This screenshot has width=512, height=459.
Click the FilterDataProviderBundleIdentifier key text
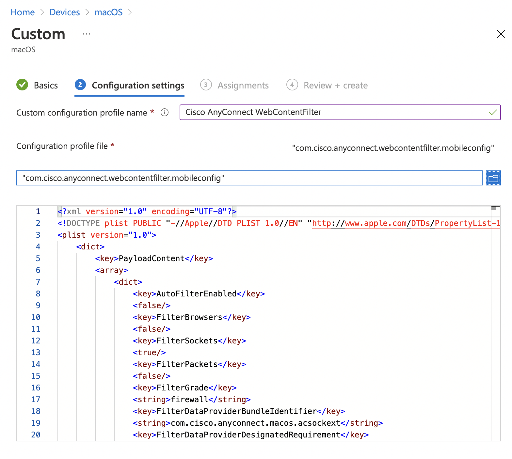click(x=237, y=411)
